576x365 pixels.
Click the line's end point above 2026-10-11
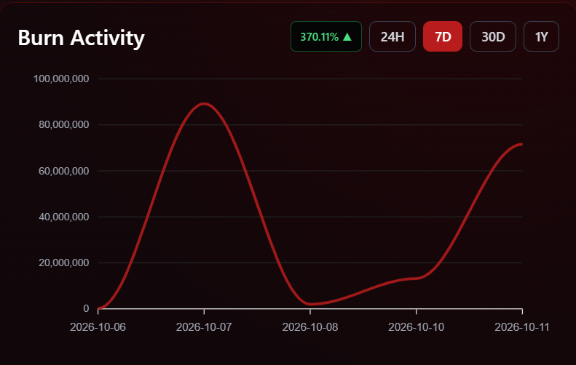(x=521, y=144)
